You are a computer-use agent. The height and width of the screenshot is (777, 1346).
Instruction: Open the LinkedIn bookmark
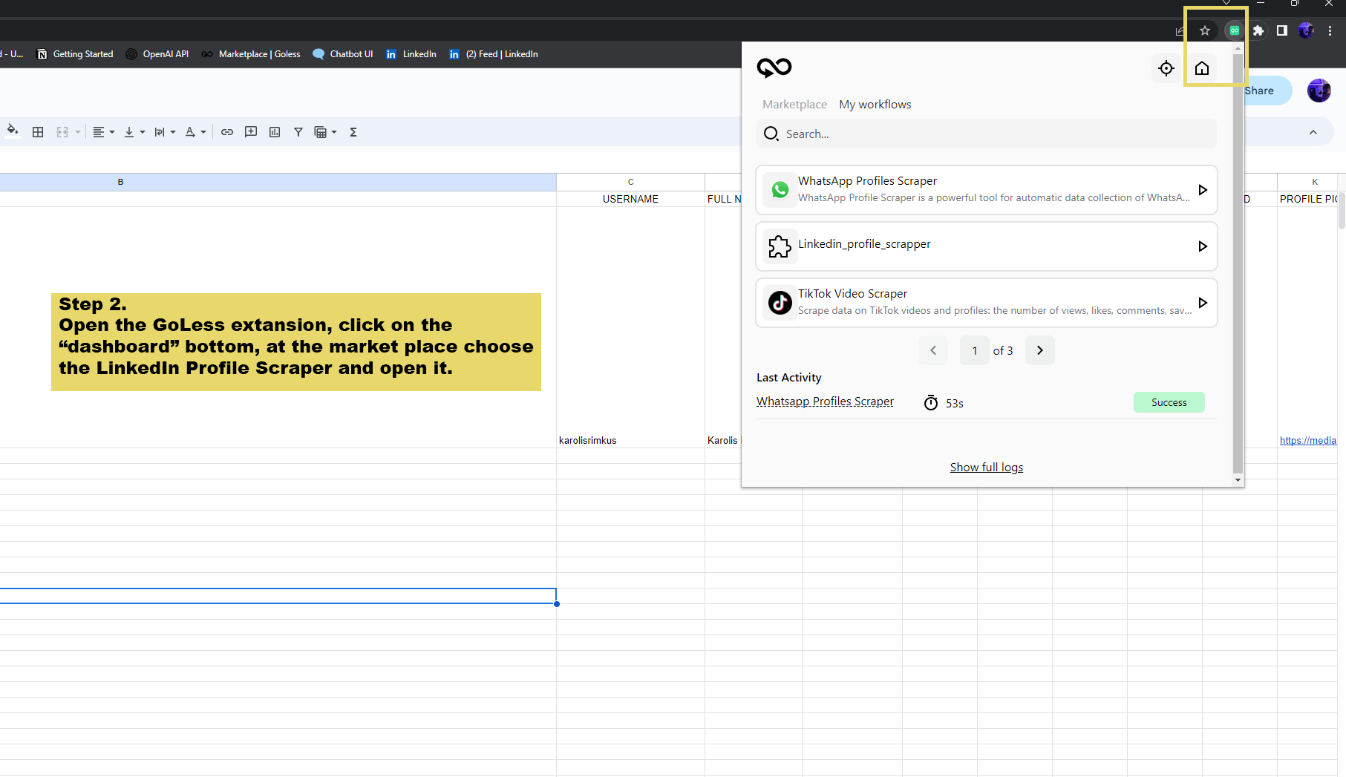tap(411, 54)
